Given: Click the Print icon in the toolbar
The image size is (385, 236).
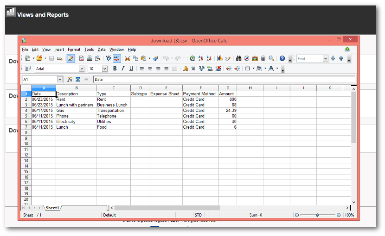Looking at the screenshot, I should point(89,58).
